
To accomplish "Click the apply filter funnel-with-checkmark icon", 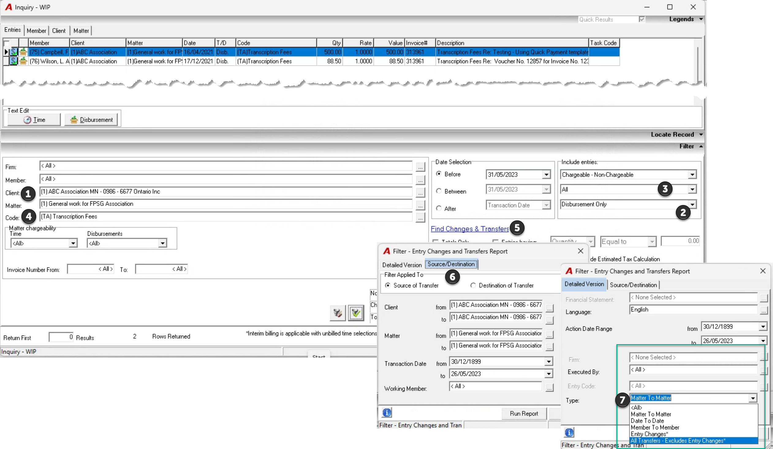I will click(x=356, y=313).
